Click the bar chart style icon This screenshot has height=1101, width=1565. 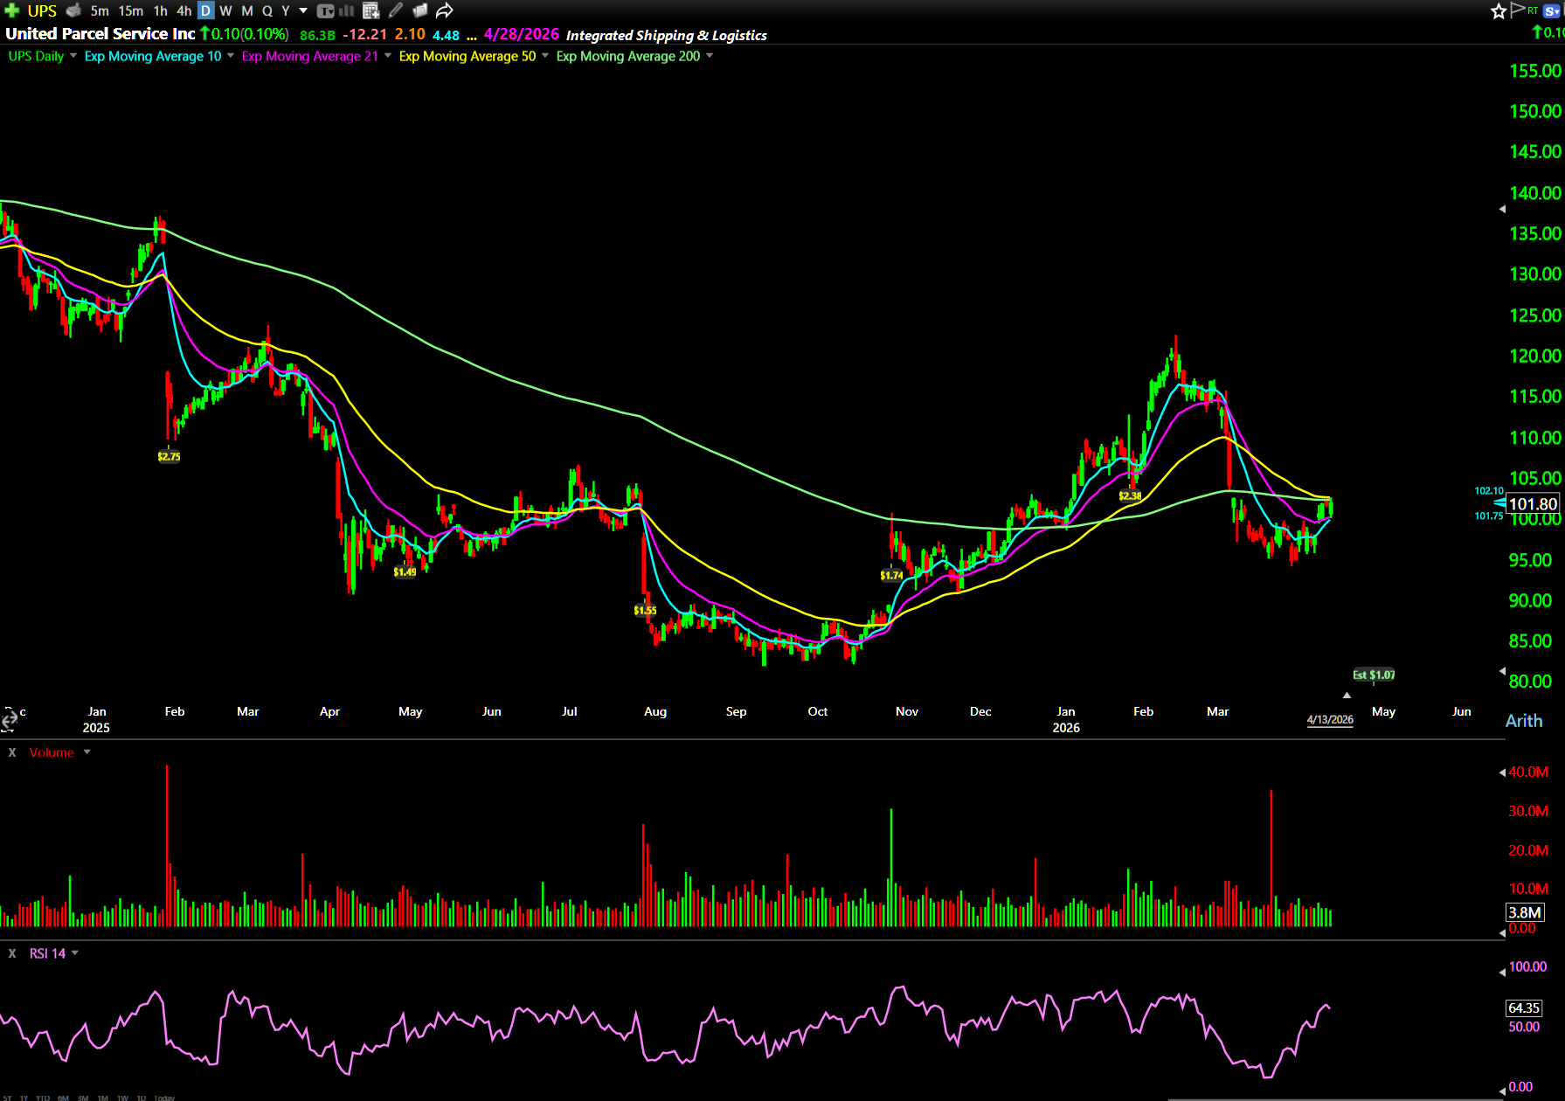pyautogui.click(x=347, y=10)
